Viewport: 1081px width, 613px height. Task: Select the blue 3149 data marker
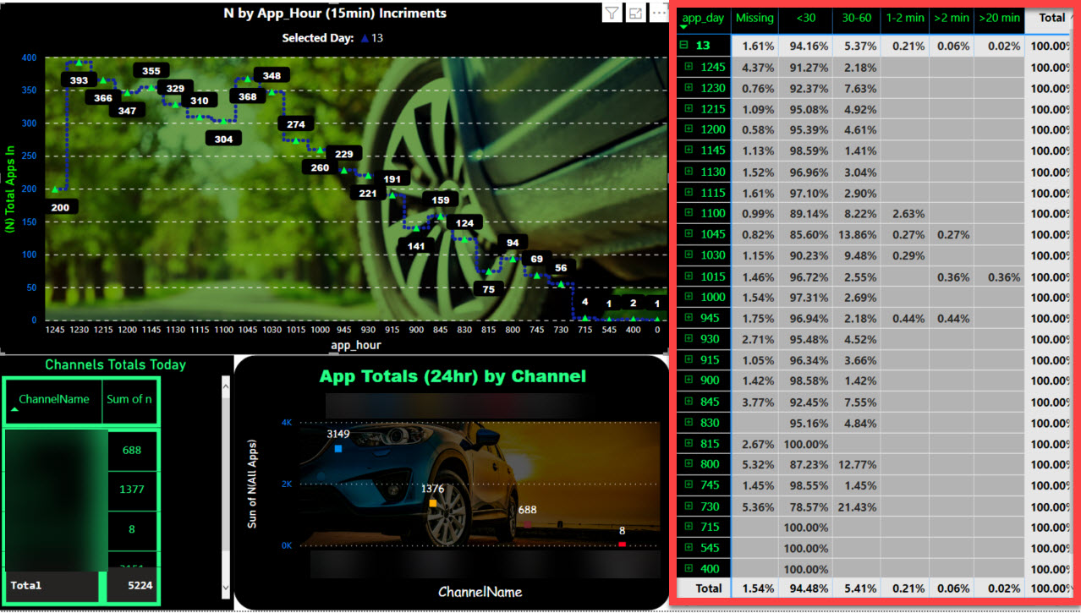338,449
